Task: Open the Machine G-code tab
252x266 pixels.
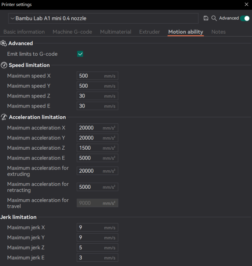Action: click(72, 32)
